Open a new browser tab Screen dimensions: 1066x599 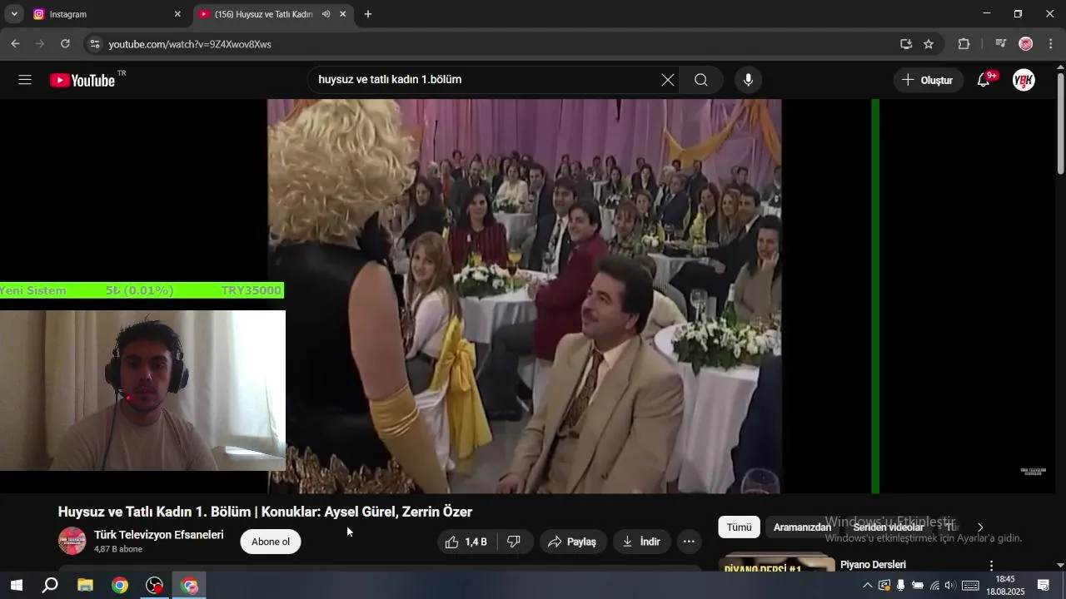click(x=368, y=14)
